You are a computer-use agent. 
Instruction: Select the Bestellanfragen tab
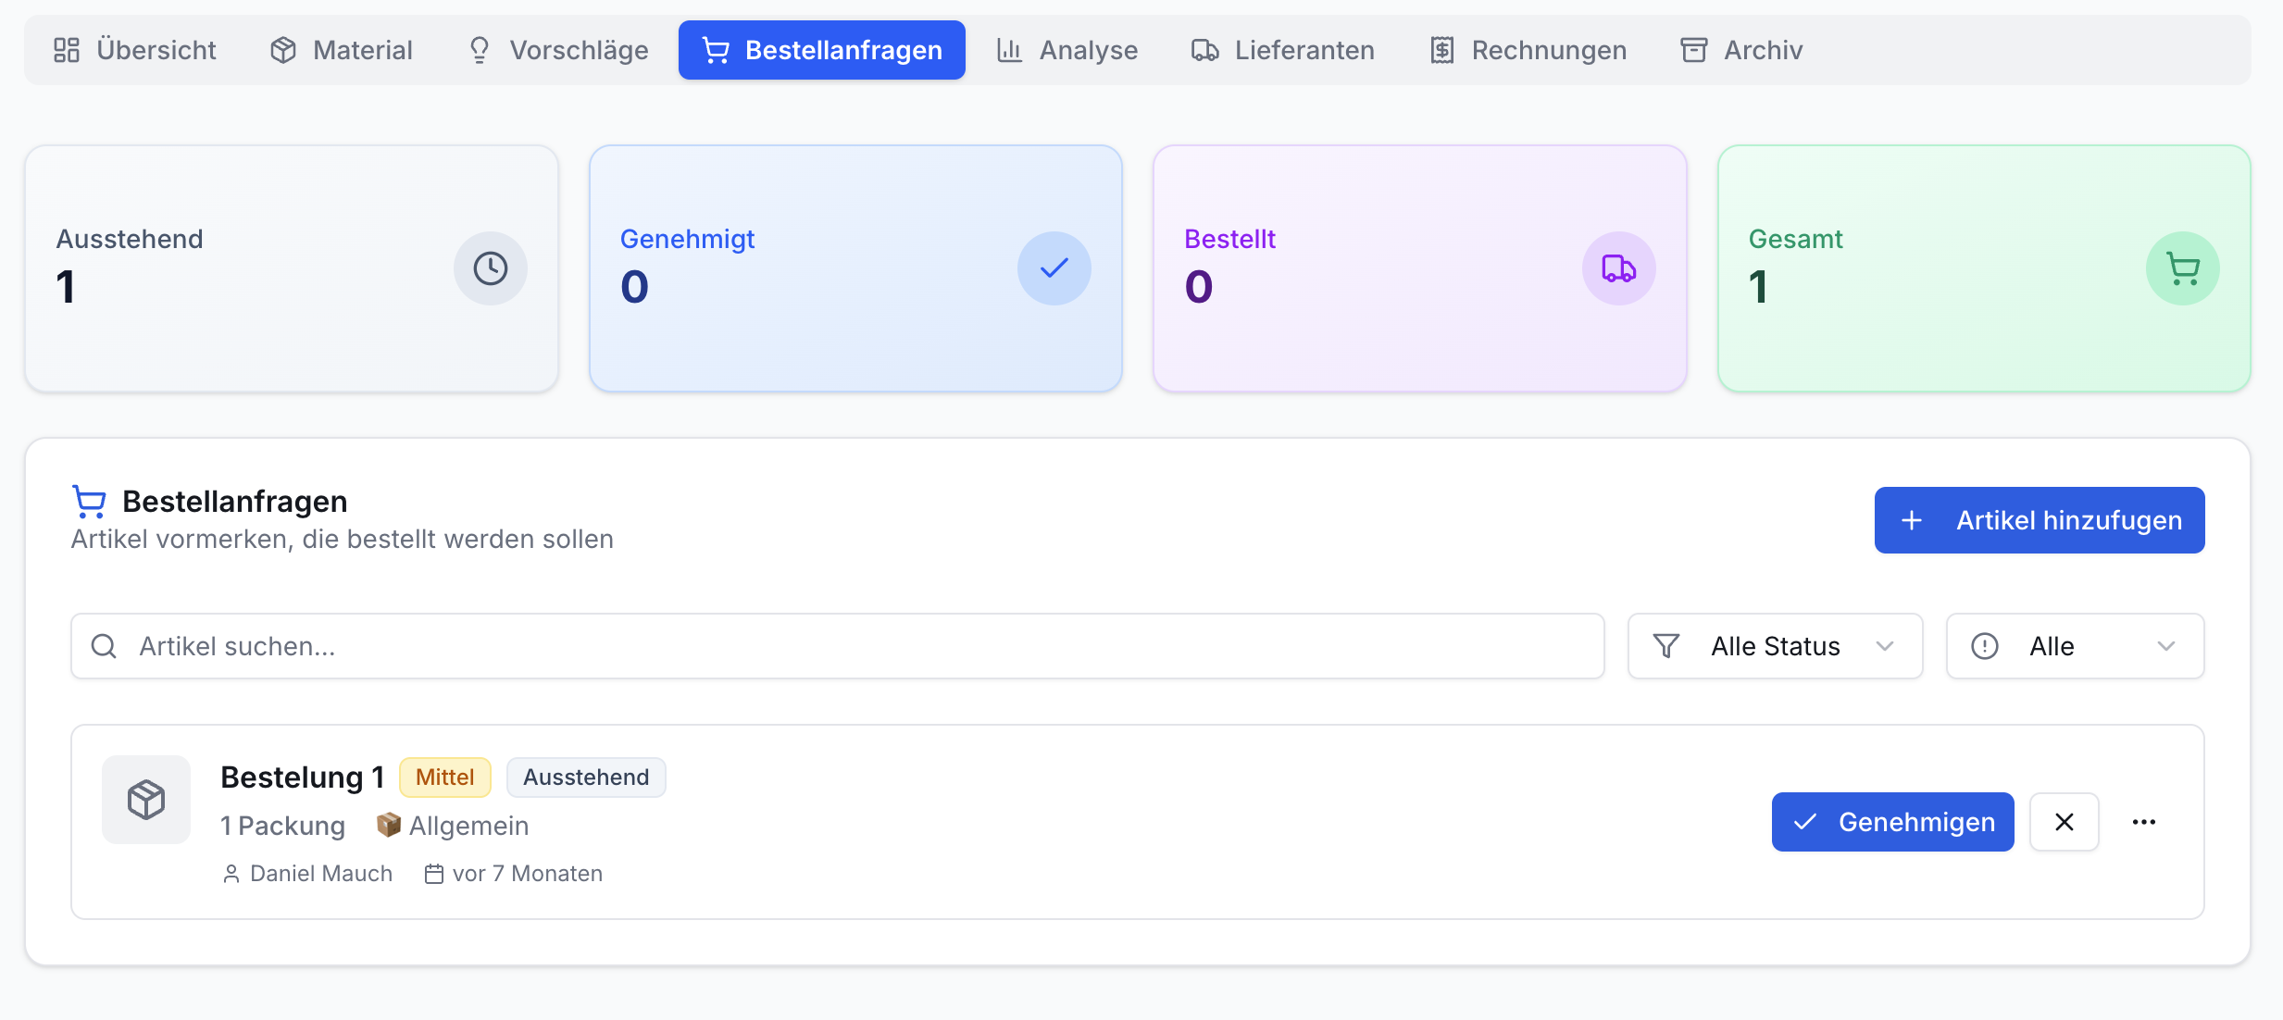click(x=822, y=50)
